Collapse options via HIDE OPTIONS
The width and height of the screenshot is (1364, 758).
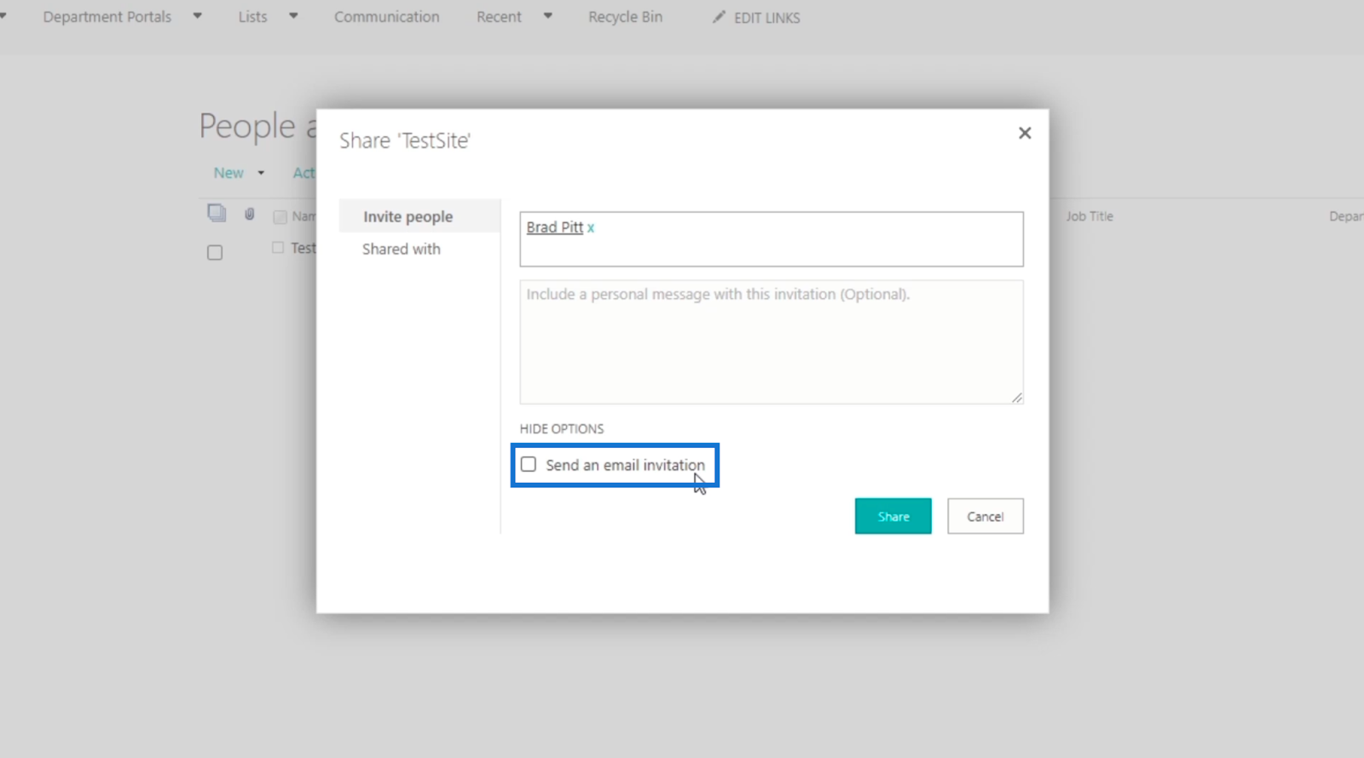tap(562, 428)
